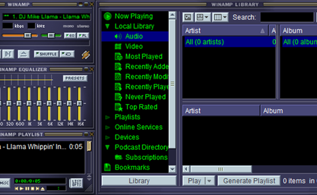Toggle the EQ window button

tap(70, 36)
